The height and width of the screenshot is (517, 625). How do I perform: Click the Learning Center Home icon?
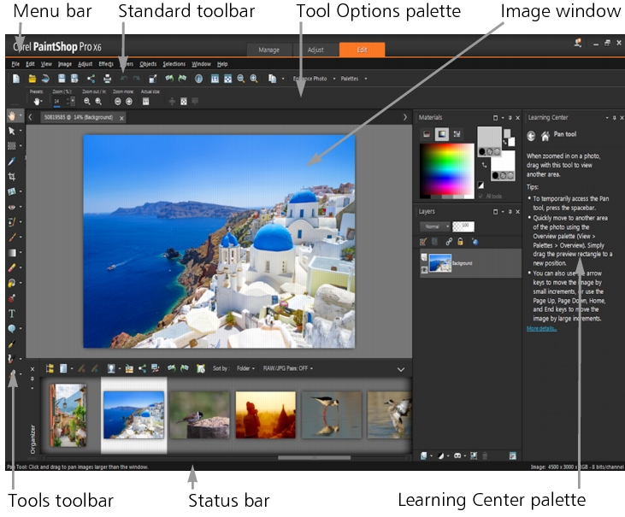point(545,135)
